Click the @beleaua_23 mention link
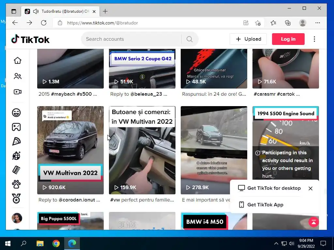The width and height of the screenshot is (334, 250). (x=146, y=94)
